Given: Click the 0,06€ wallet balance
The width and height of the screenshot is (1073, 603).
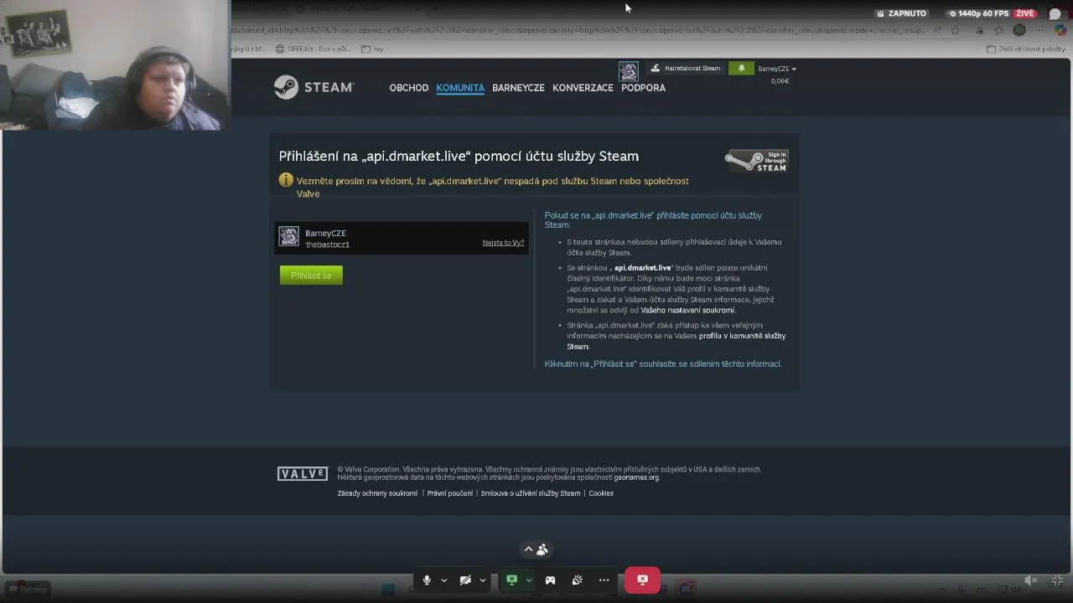Looking at the screenshot, I should coord(780,81).
